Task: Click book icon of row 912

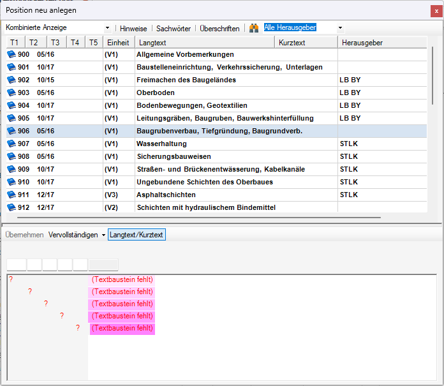Action: click(x=11, y=207)
